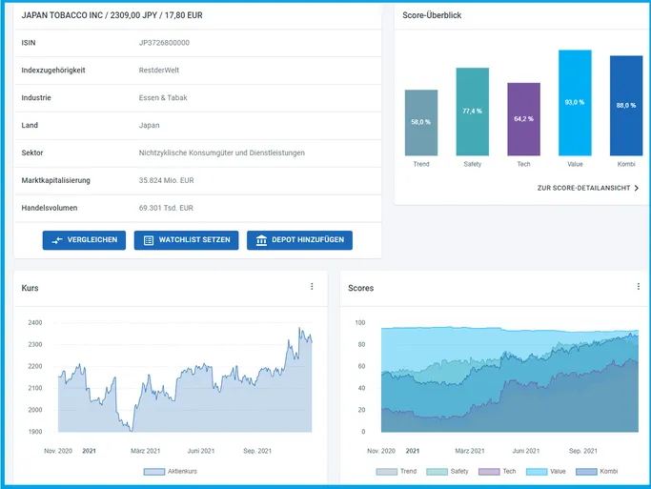Open the Kurs chart three-dot menu
The height and width of the screenshot is (489, 651).
tap(312, 286)
